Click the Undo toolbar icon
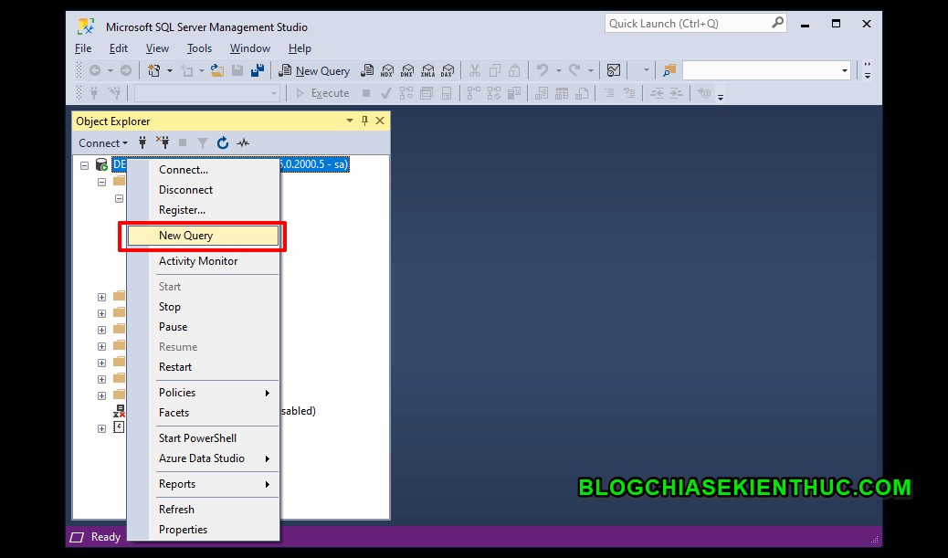 point(542,70)
